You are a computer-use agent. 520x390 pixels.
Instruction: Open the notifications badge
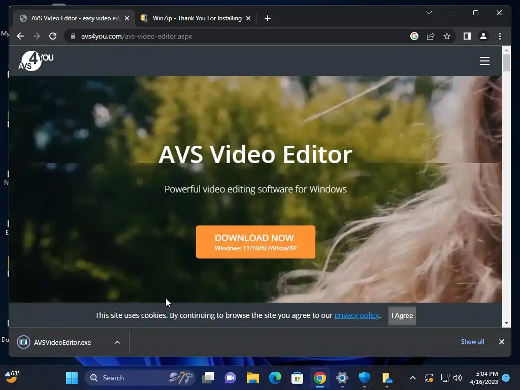[x=506, y=378]
